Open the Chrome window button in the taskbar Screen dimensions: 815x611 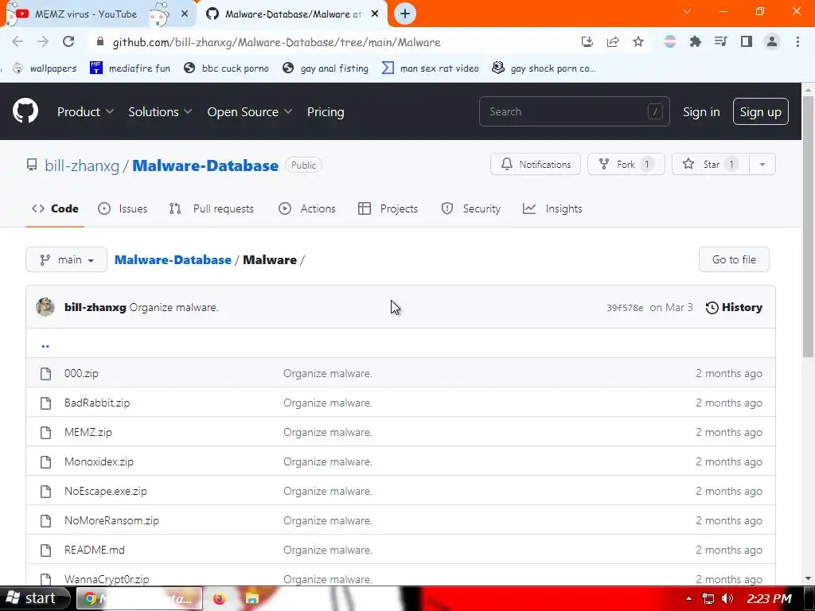click(140, 598)
